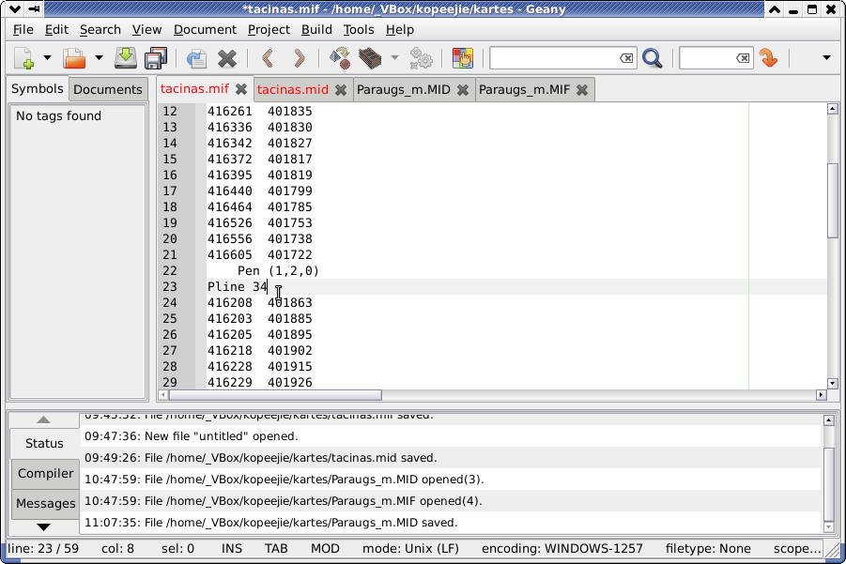Image resolution: width=846 pixels, height=564 pixels.
Task: Click the 'Pen (1,2,0)' line text
Action: click(x=279, y=270)
